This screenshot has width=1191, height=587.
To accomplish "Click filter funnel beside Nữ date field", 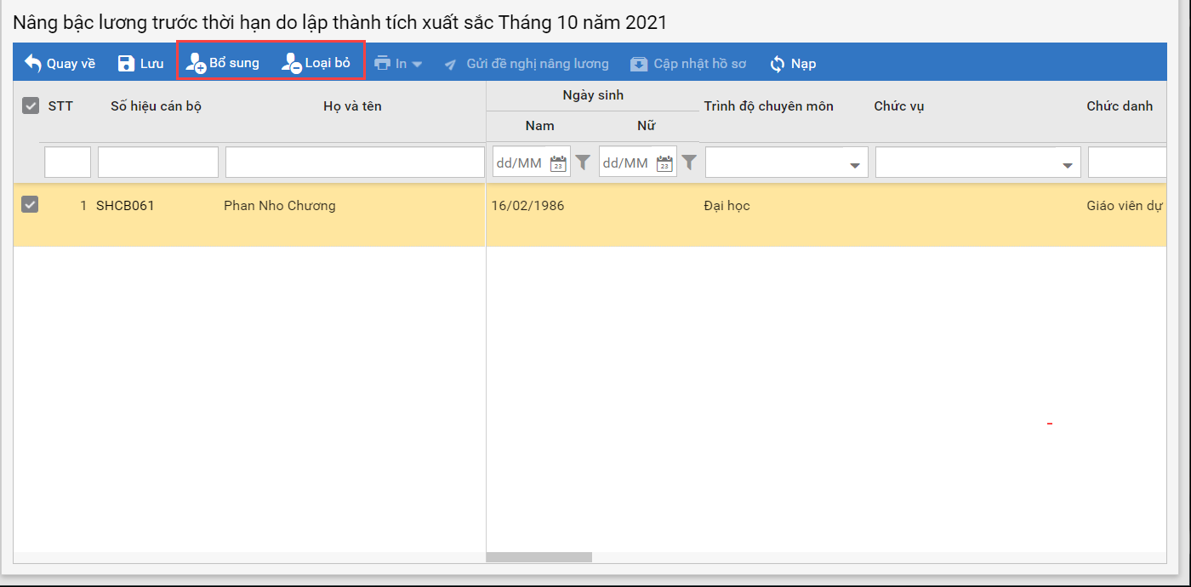I will pyautogui.click(x=689, y=162).
